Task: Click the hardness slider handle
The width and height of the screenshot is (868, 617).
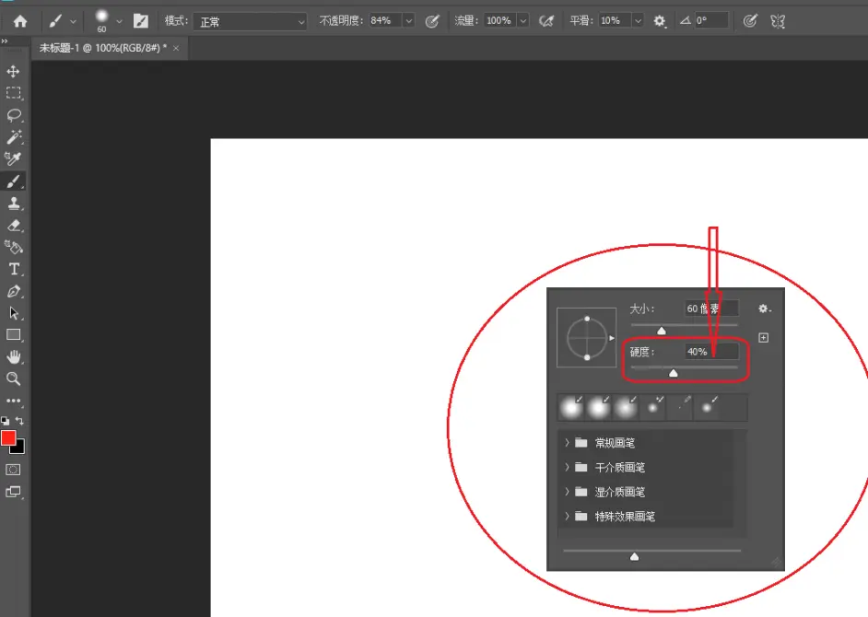Action: point(674,373)
